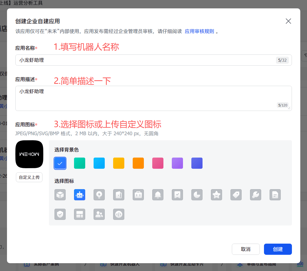The width and height of the screenshot is (307, 271).
Task: Choose the code brackets icon
Action: click(119, 214)
